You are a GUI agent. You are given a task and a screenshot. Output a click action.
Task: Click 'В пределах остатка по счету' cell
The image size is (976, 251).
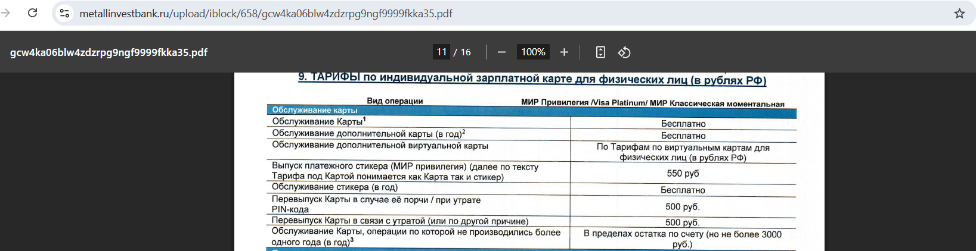(683, 239)
